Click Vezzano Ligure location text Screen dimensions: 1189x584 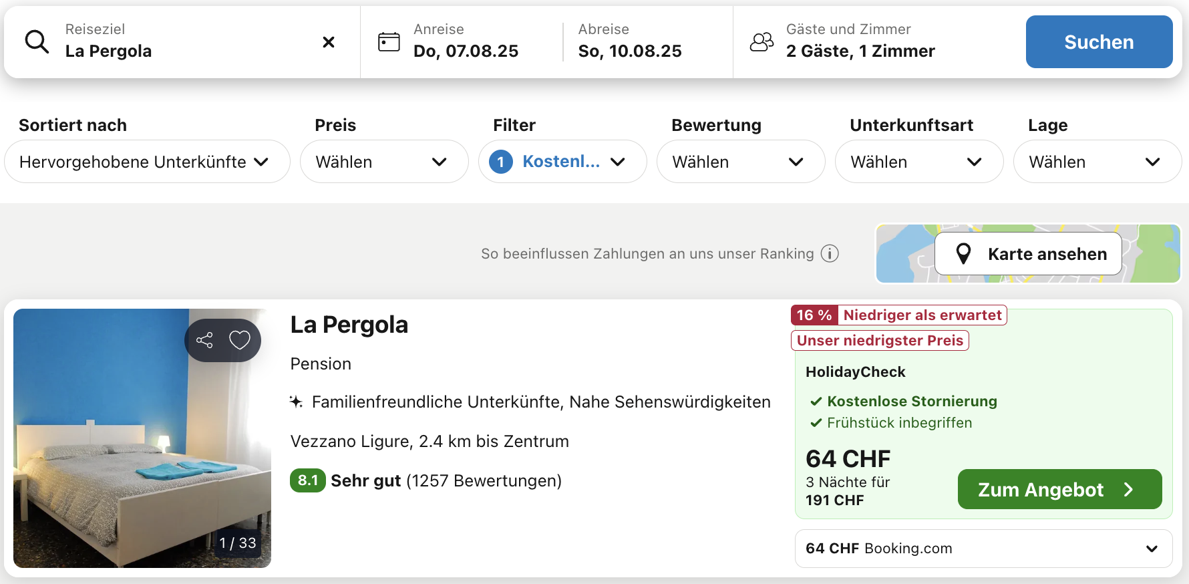pyautogui.click(x=430, y=442)
